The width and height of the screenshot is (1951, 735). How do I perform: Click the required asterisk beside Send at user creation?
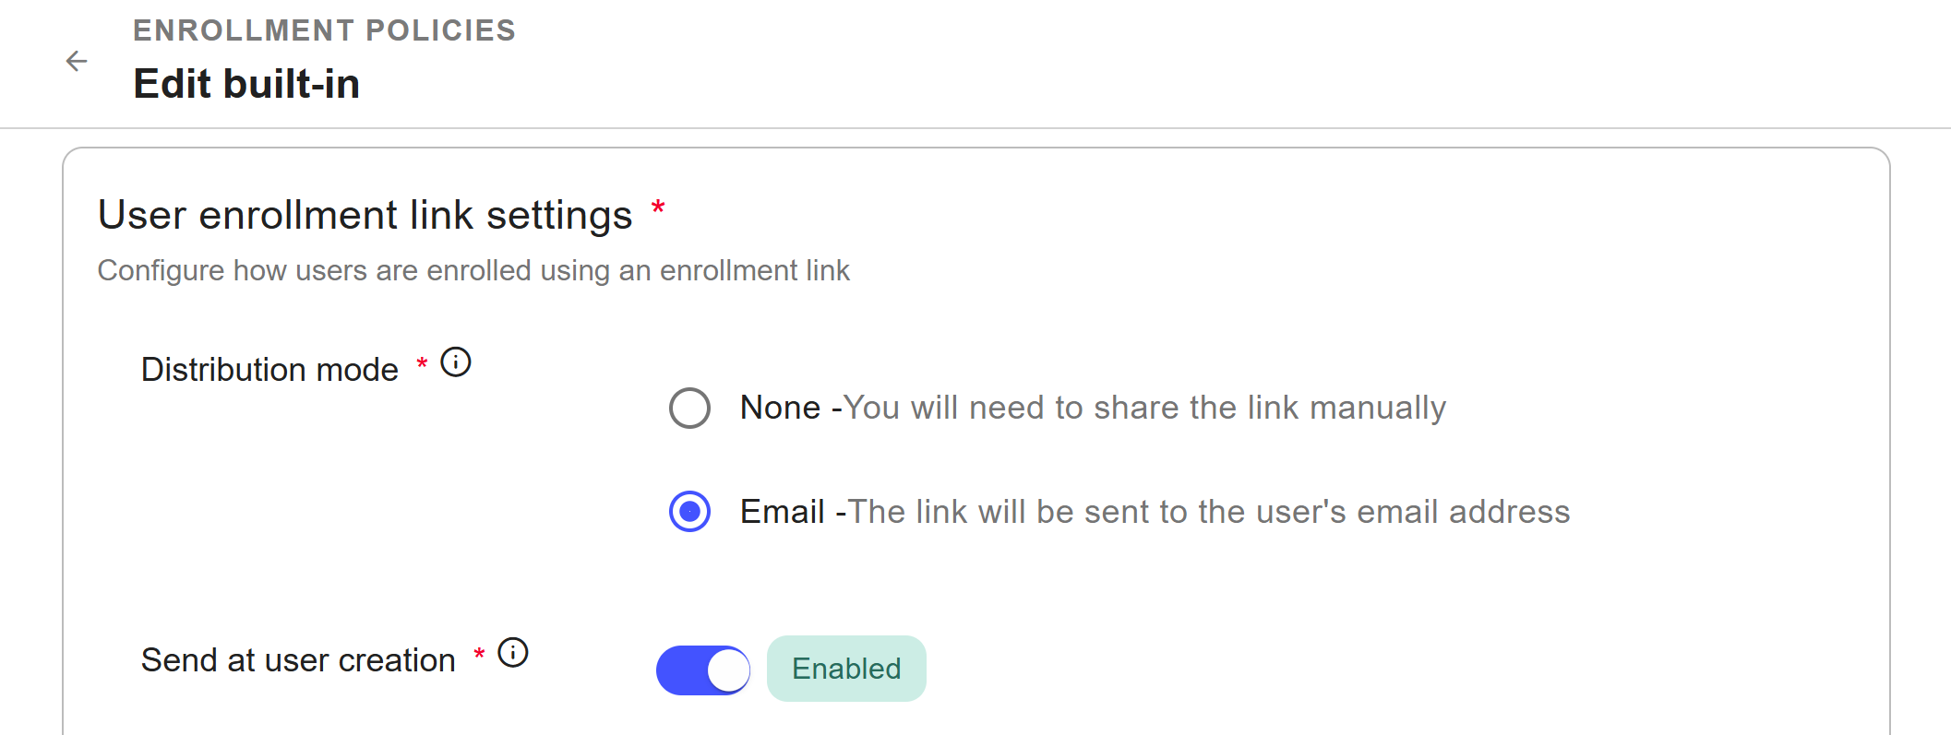point(479,655)
